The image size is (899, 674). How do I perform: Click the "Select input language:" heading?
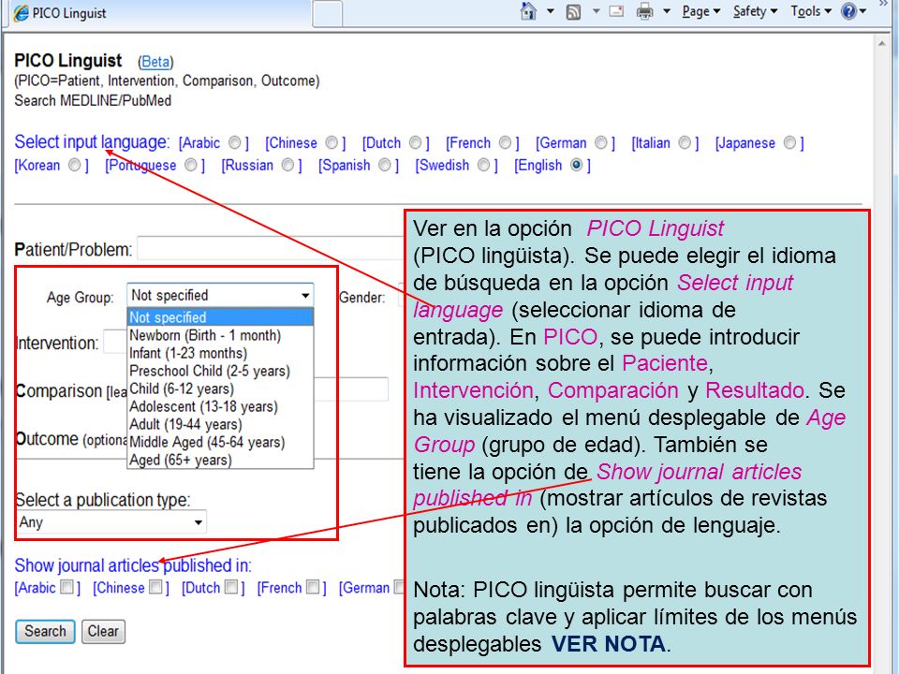coord(93,141)
